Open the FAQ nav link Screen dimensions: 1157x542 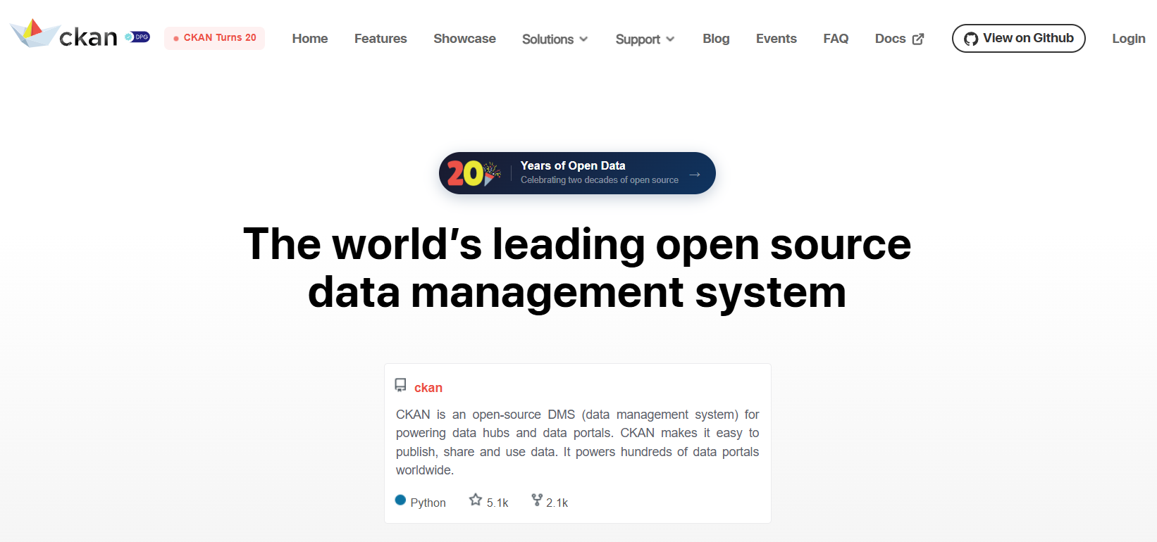836,39
